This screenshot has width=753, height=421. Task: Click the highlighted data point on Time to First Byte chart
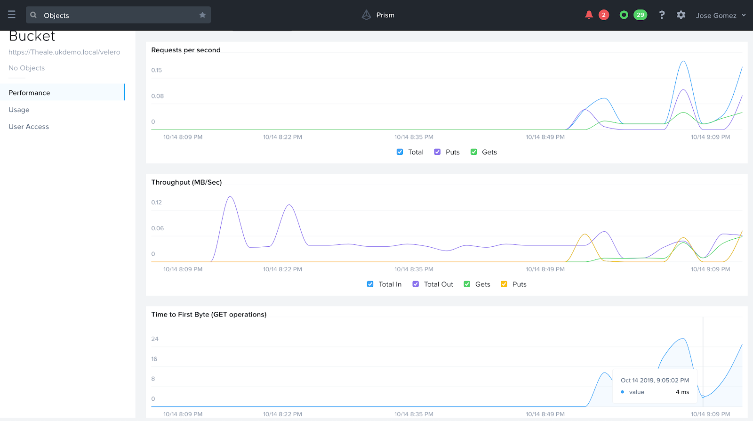point(703,397)
